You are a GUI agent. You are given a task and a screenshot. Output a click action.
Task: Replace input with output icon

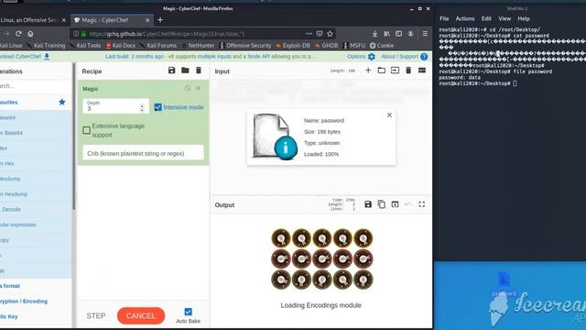pos(395,204)
